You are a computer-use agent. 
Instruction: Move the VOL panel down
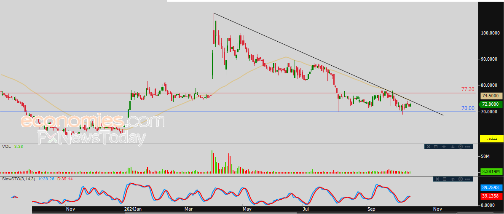(x=453, y=147)
